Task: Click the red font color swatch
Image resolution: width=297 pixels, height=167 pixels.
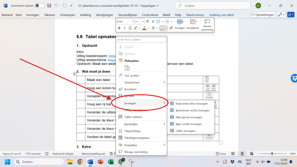Action: [144, 28]
